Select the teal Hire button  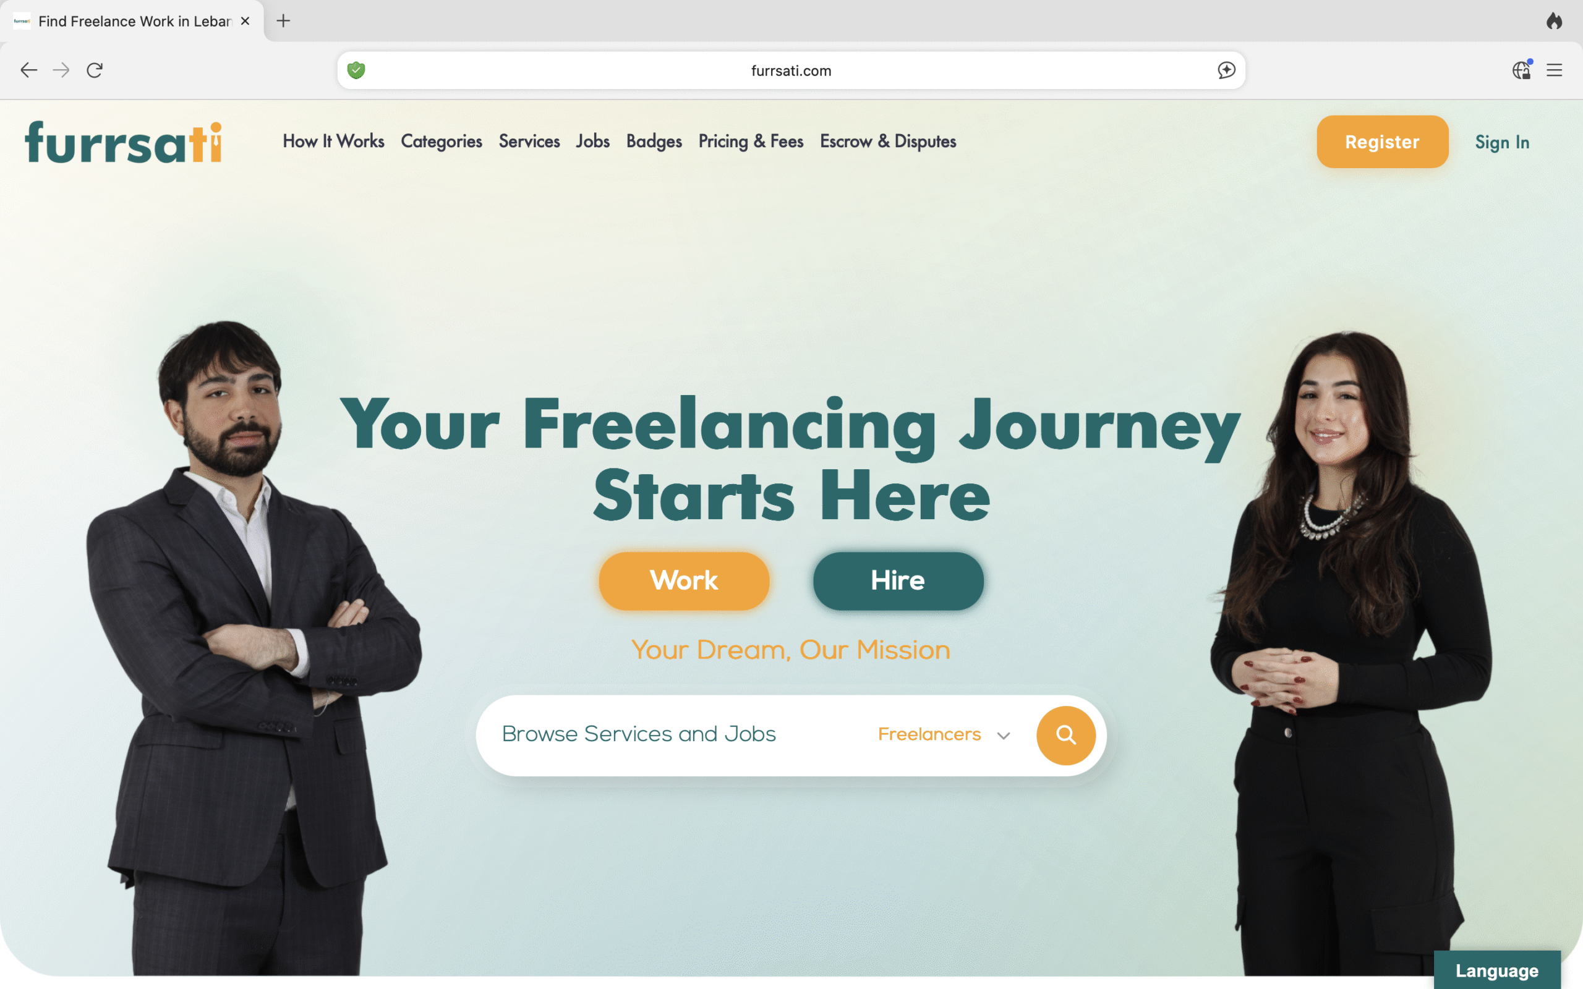coord(898,581)
